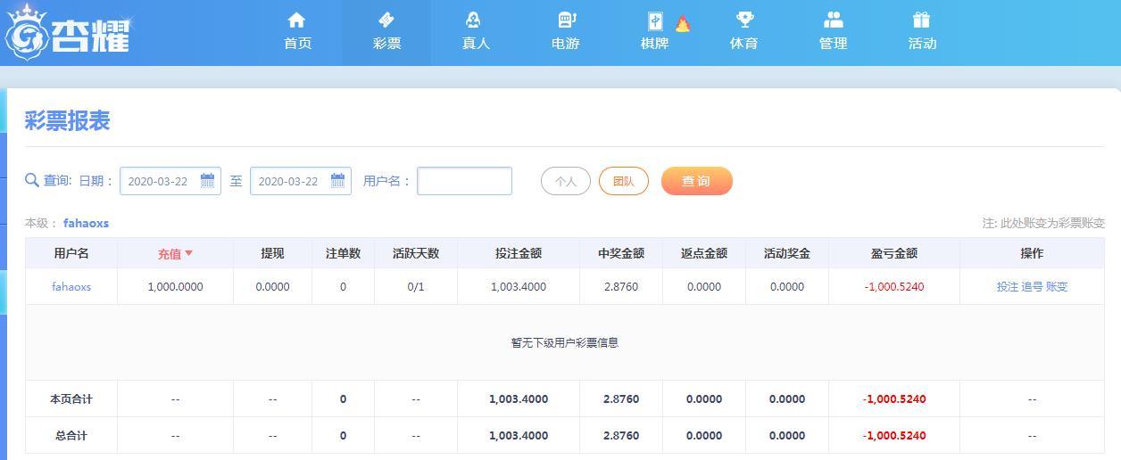Select the 活动 menu label
The width and height of the screenshot is (1121, 460).
pyautogui.click(x=922, y=44)
